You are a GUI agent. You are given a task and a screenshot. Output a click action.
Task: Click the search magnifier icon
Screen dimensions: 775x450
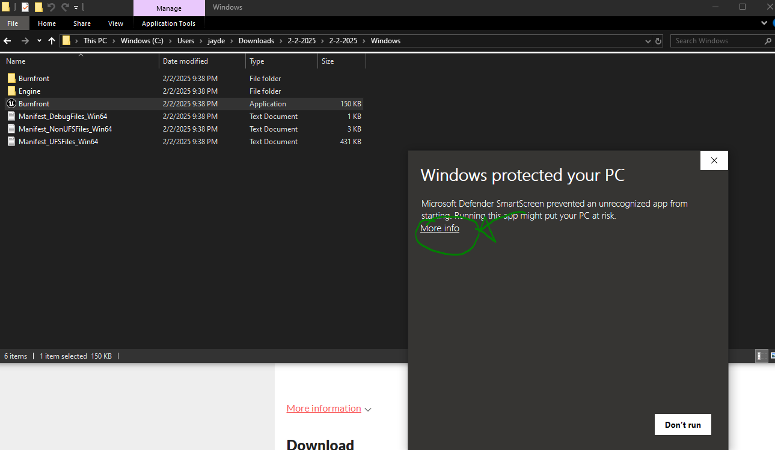(x=767, y=41)
